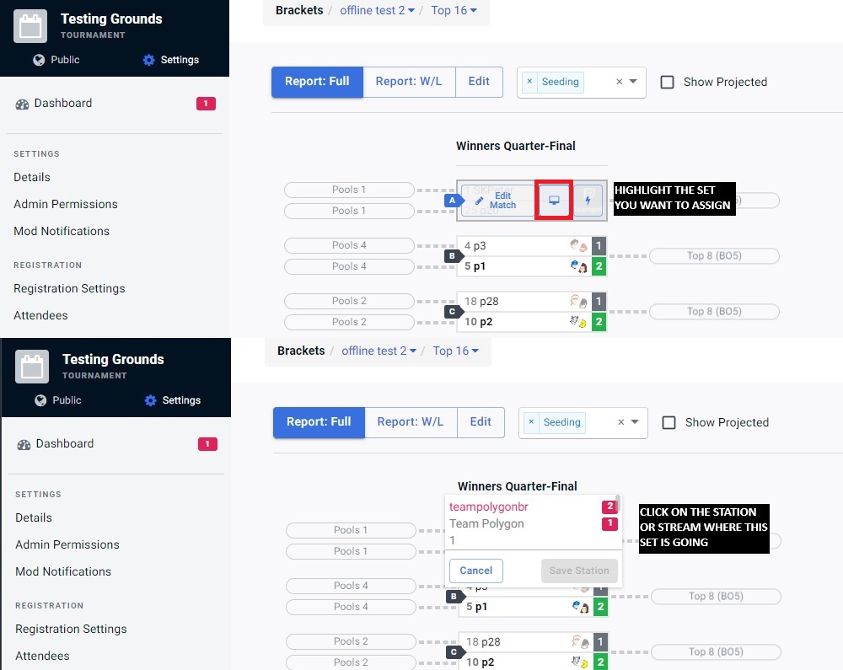Click Edit Match pencil button on set A
This screenshot has height=670, width=843.
pyautogui.click(x=497, y=201)
